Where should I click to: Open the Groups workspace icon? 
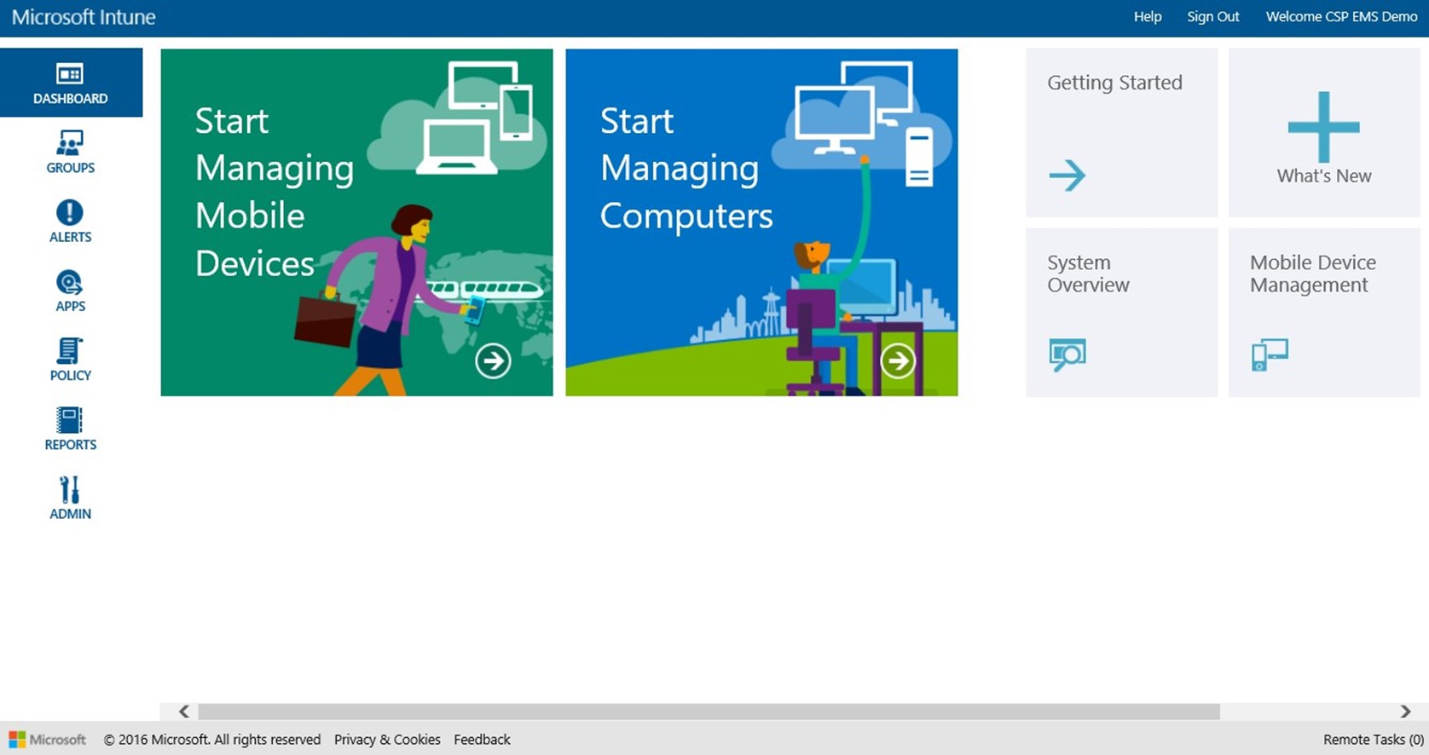tap(70, 142)
